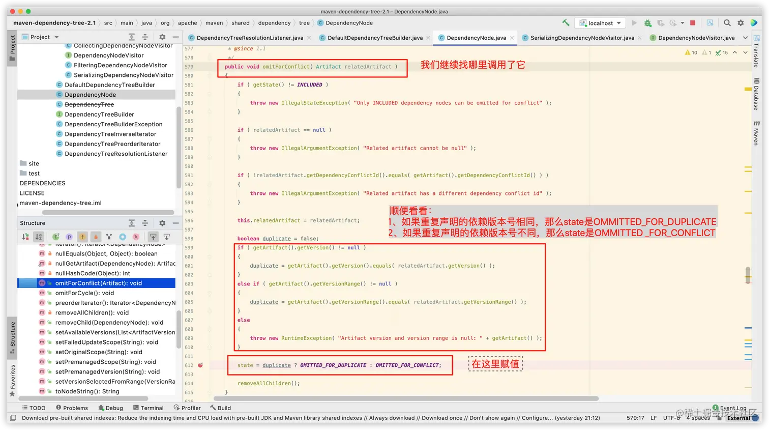Toggle Show Anonymous Classes blue circle icon
This screenshot has height=430, width=769.
click(123, 237)
